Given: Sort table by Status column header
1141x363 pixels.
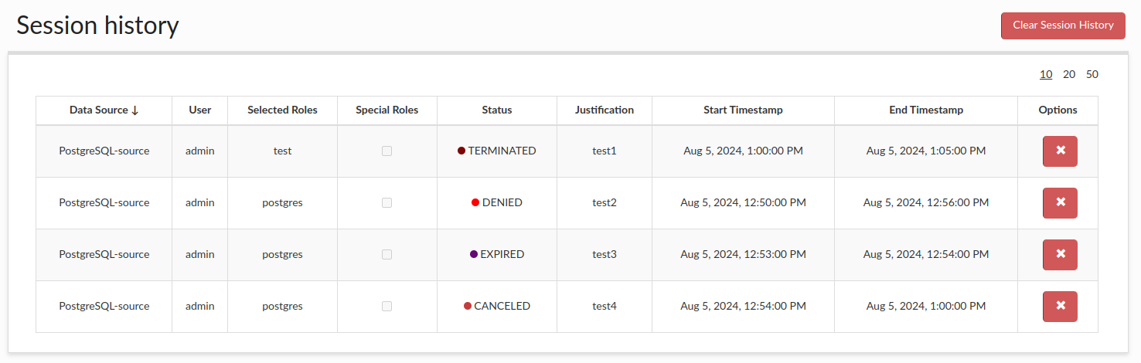Looking at the screenshot, I should point(496,110).
